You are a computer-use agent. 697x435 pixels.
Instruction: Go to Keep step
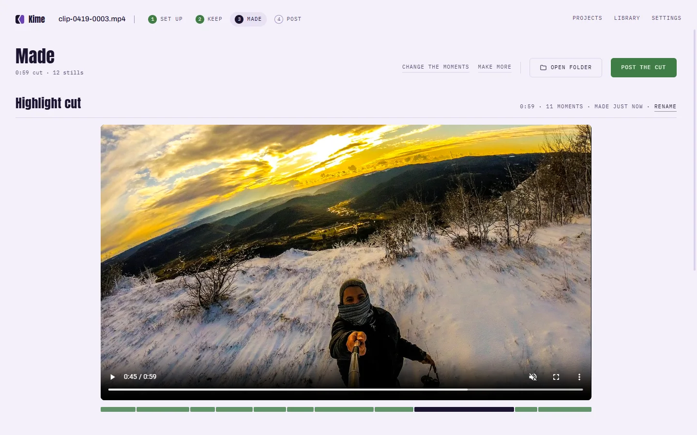click(x=209, y=19)
